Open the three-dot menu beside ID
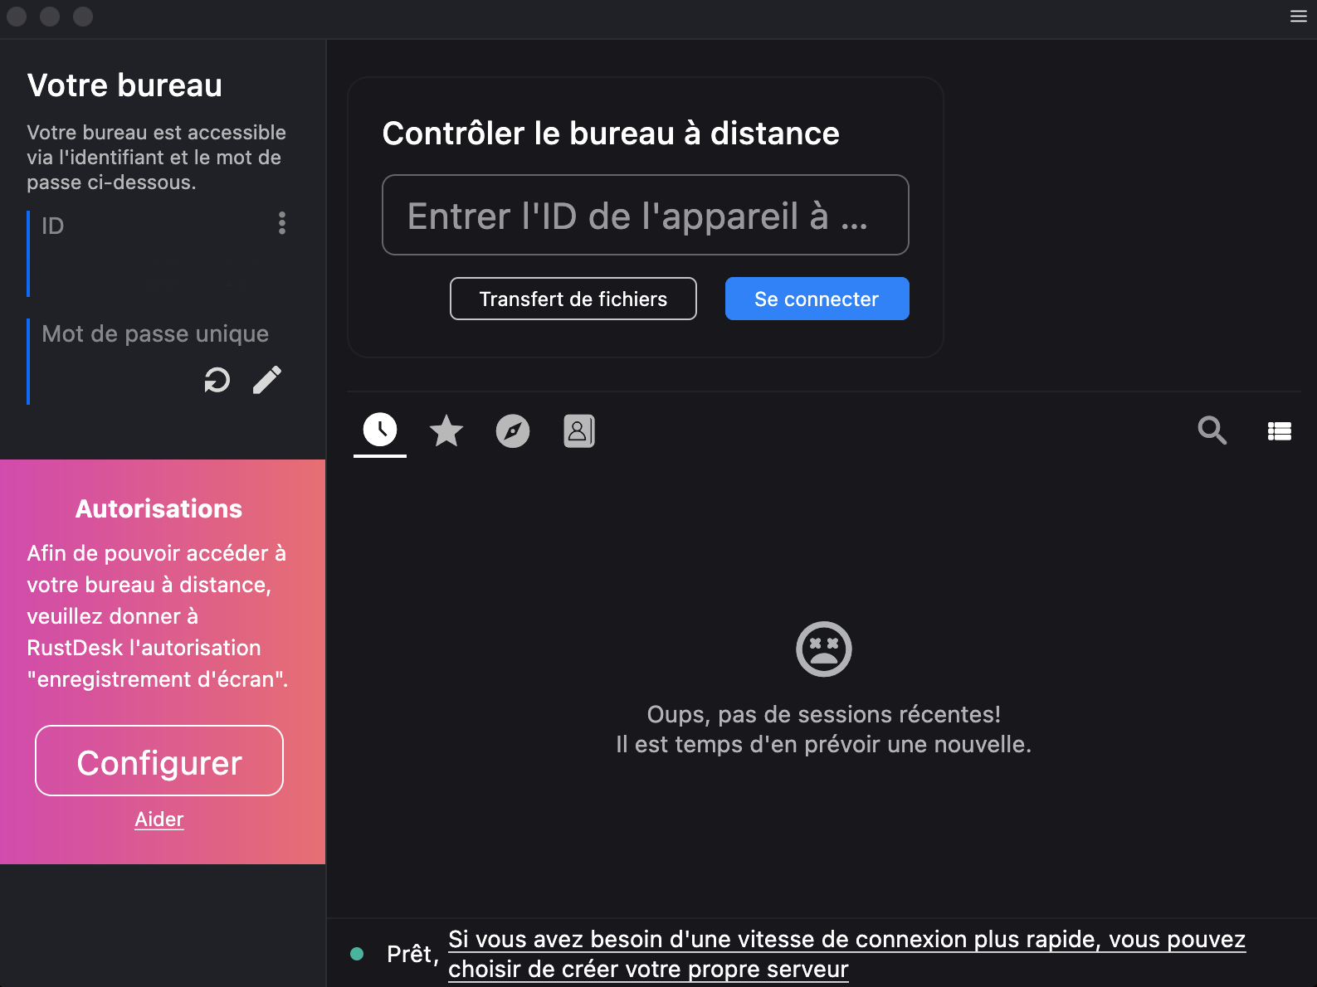This screenshot has width=1317, height=987. 282,223
